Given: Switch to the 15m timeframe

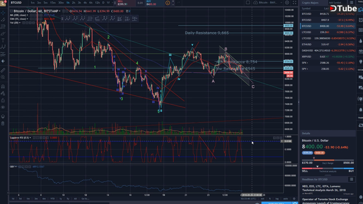Looking at the screenshot, I should [53, 3].
